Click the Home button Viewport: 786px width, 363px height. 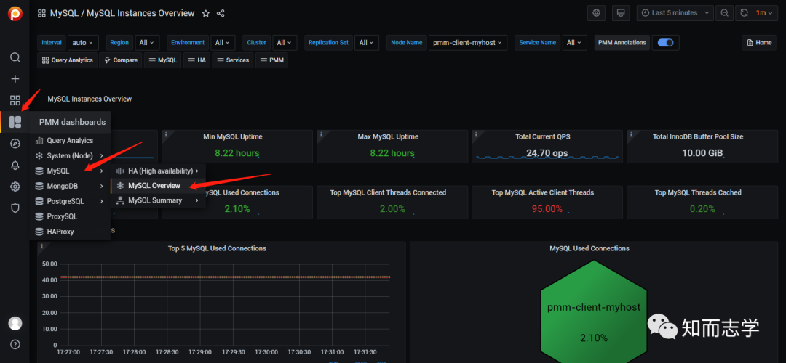[x=759, y=43]
